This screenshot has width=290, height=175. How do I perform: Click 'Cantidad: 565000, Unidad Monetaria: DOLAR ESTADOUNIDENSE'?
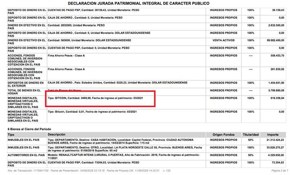(x=89, y=40)
